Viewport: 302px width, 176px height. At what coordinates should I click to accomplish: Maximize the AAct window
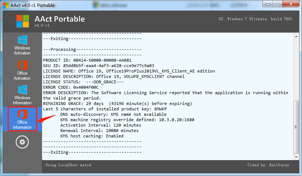pyautogui.click(x=277, y=4)
